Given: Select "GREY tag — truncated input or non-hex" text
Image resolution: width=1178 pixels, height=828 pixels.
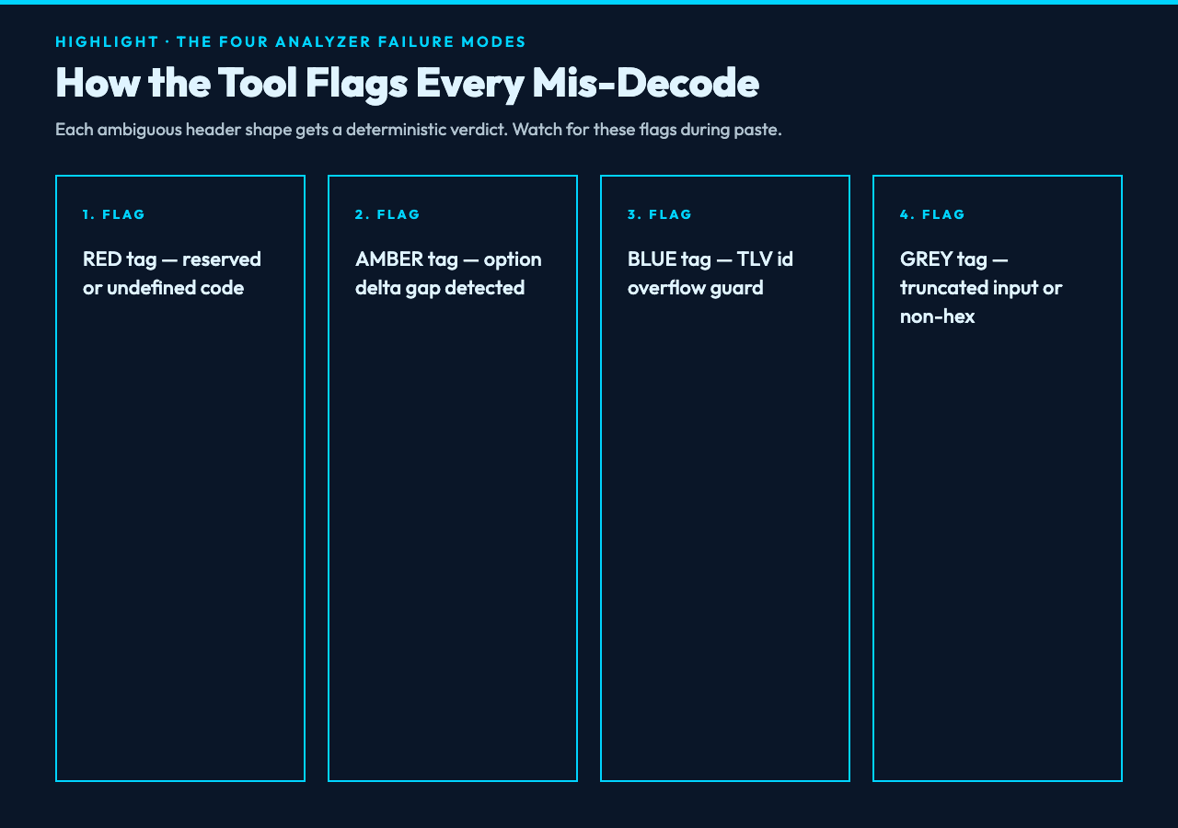Looking at the screenshot, I should 981,287.
